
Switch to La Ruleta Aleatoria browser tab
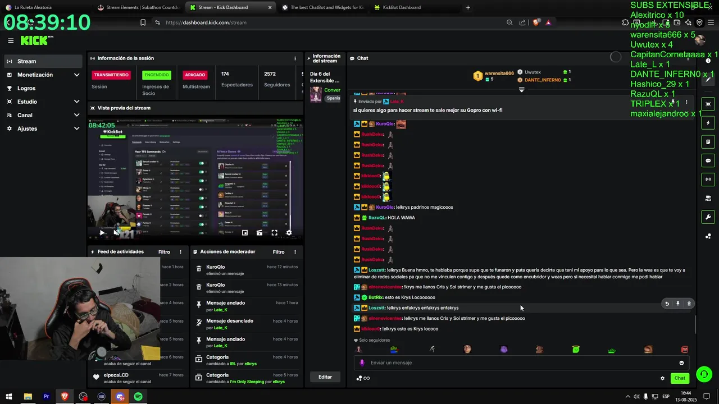coord(45,7)
